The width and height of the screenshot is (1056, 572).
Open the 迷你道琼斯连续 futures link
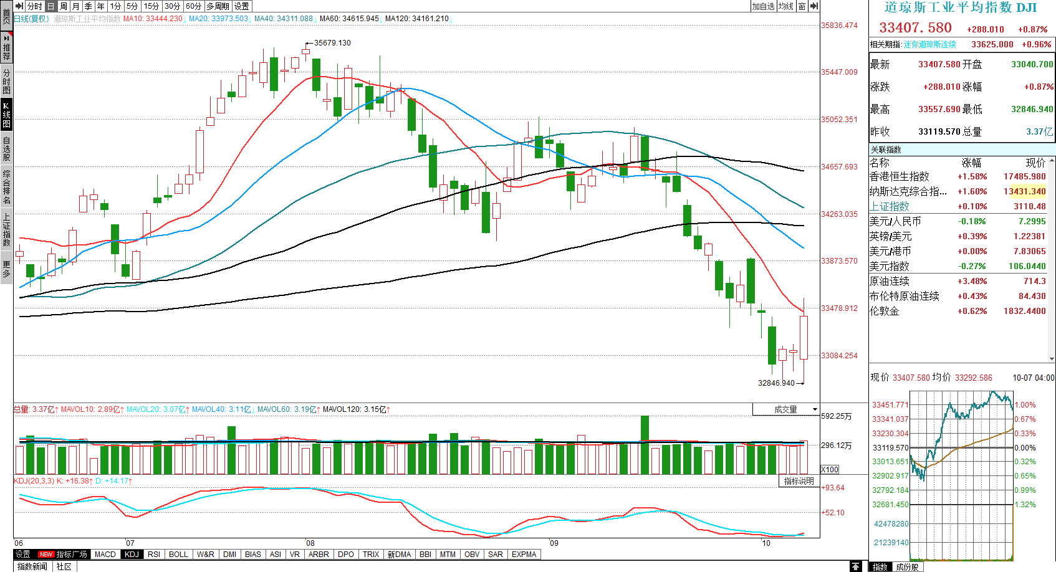coord(929,44)
